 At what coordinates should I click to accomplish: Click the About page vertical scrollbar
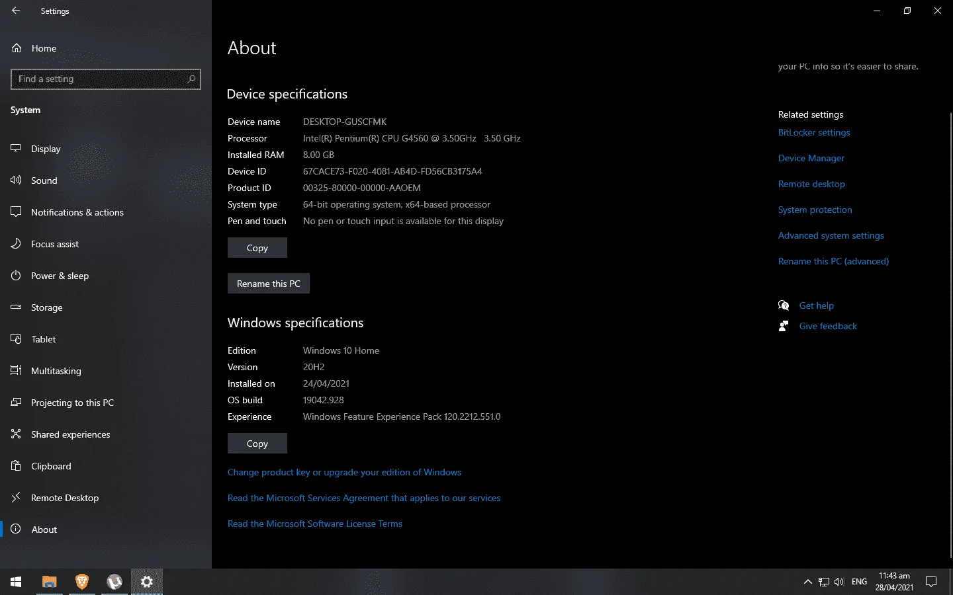coord(951,334)
